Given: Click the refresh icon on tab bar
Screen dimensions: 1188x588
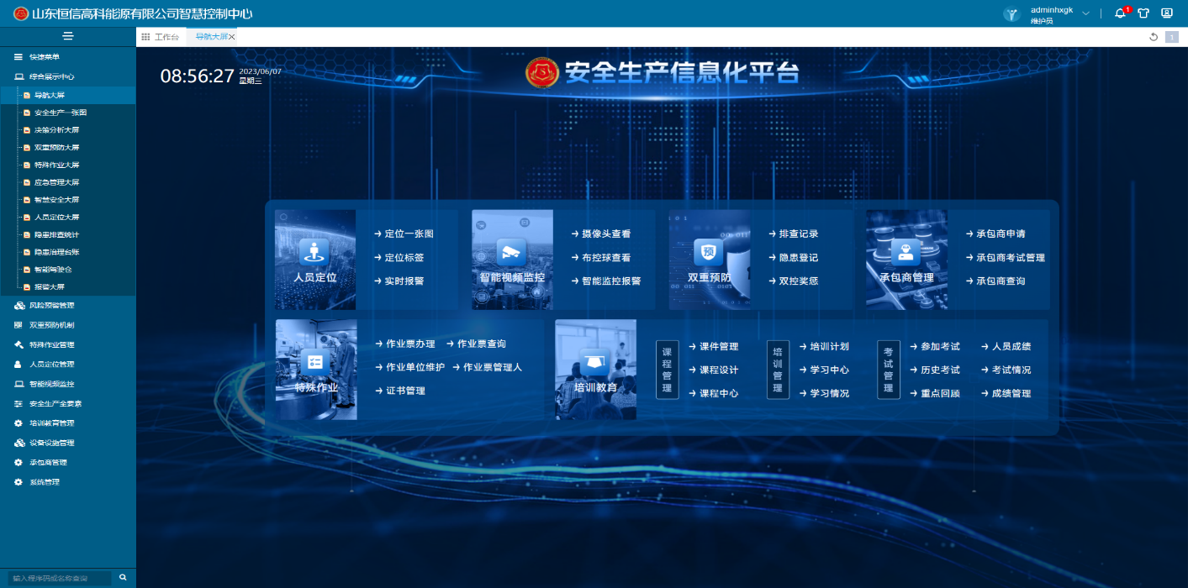Looking at the screenshot, I should click(1154, 37).
